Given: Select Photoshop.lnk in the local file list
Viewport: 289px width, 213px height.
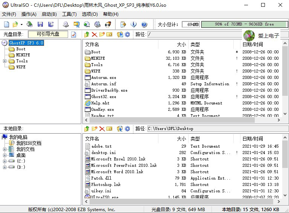Looking at the screenshot, I should point(106,184).
